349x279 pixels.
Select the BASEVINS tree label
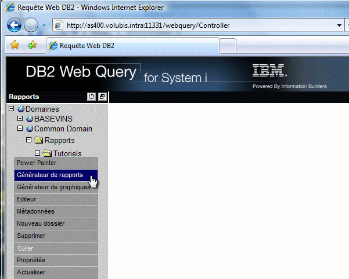[x=53, y=119]
